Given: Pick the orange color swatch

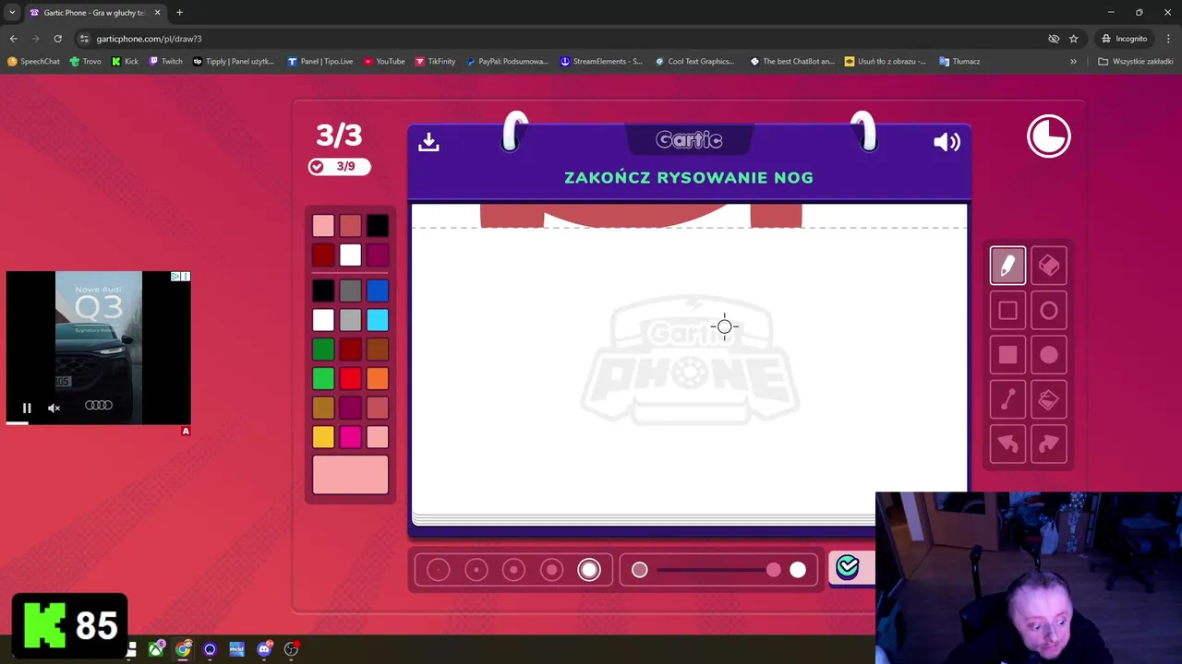Looking at the screenshot, I should [377, 378].
